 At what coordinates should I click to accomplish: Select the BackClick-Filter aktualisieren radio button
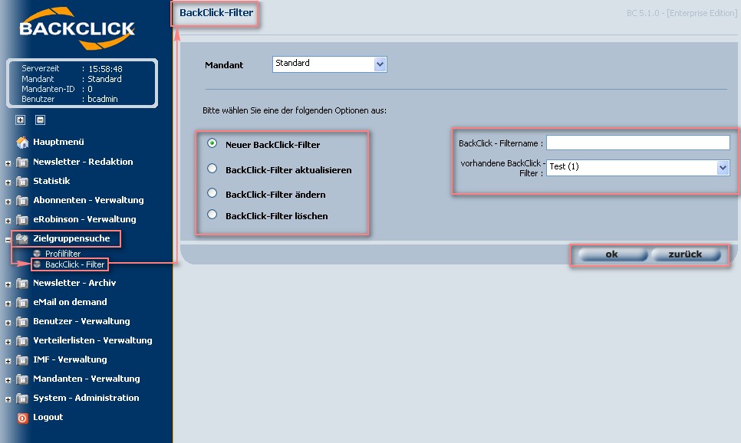tap(212, 169)
